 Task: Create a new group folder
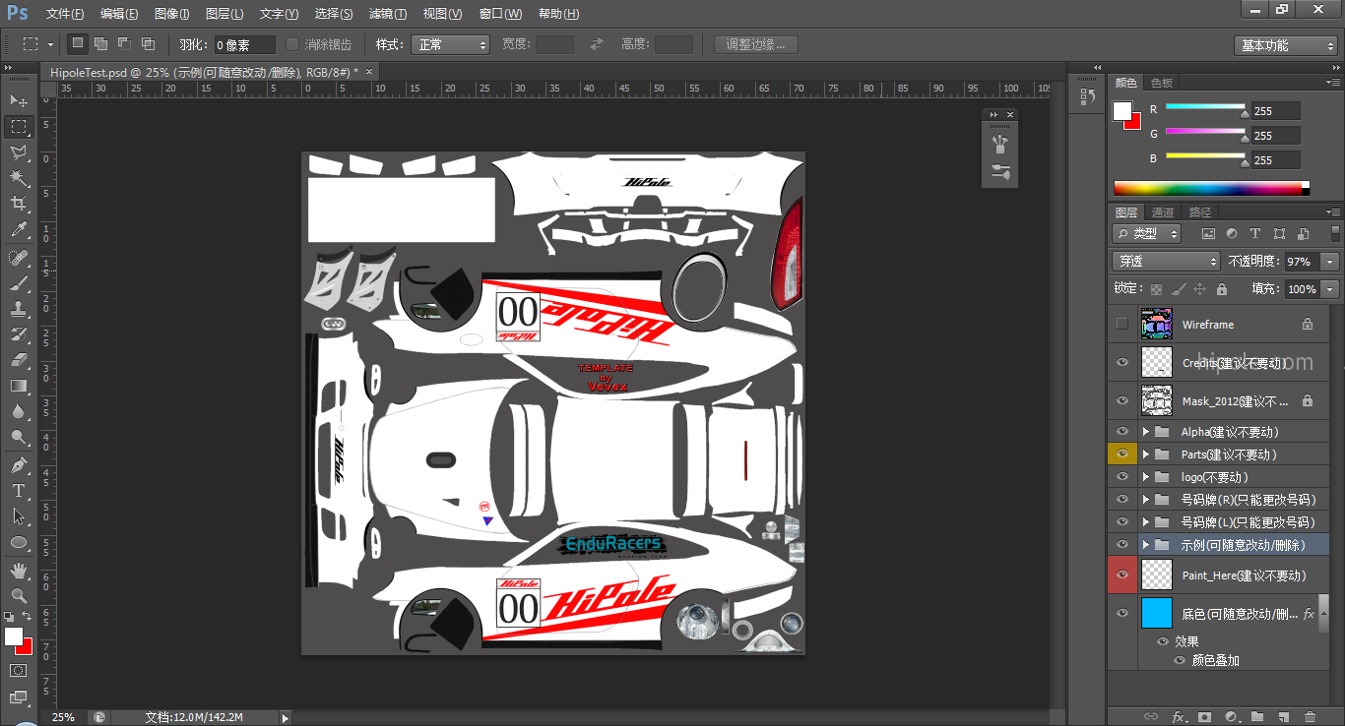(1257, 716)
